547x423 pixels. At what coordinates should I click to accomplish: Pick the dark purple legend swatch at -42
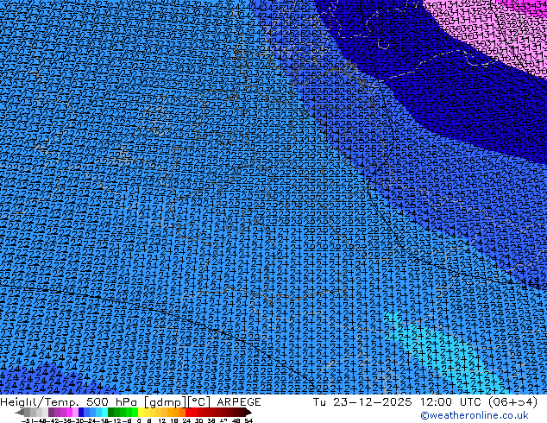[x=51, y=413]
